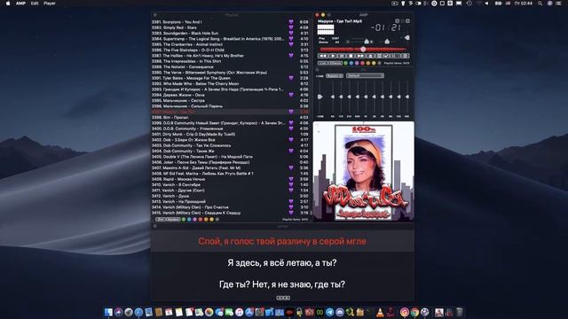Open Notification Center from menu bar
The width and height of the screenshot is (568, 319).
pyautogui.click(x=559, y=4)
